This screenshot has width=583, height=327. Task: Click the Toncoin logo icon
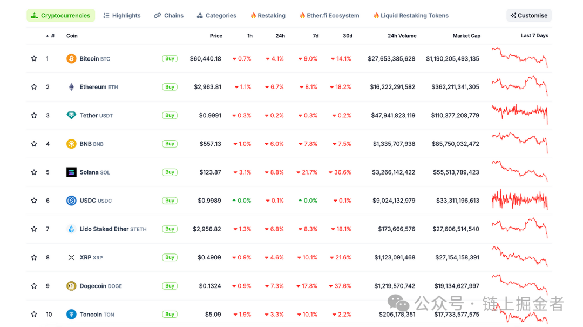[x=71, y=314]
